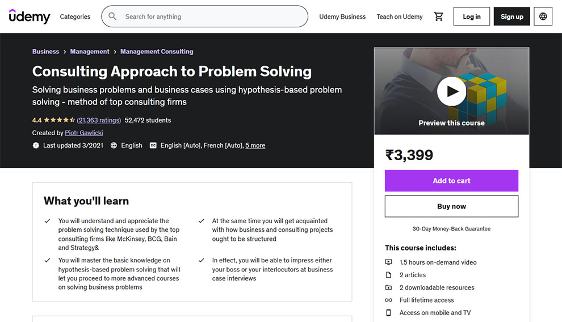Open the shopping cart icon
Viewport: 562px width, 322px height.
pos(438,16)
